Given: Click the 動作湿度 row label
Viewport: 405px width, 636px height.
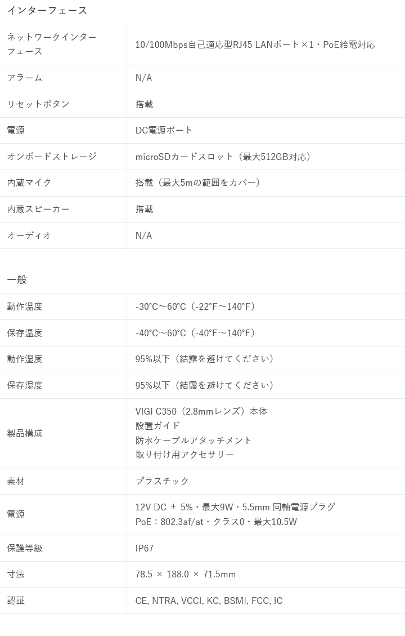Looking at the screenshot, I should coord(25,359).
